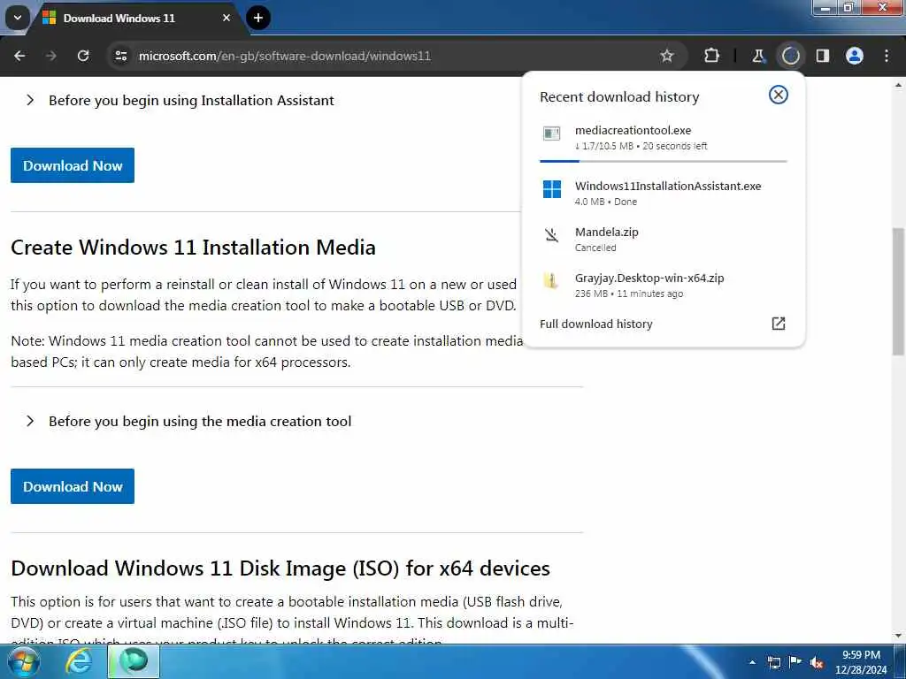View site information icon in address bar

[120, 56]
